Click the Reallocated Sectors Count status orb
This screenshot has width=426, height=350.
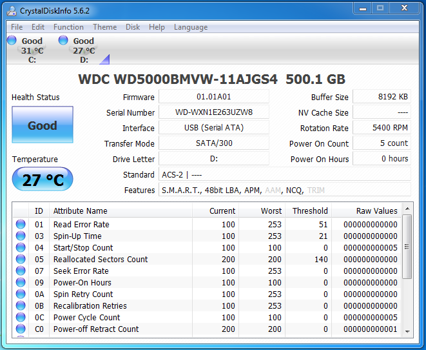coord(21,260)
